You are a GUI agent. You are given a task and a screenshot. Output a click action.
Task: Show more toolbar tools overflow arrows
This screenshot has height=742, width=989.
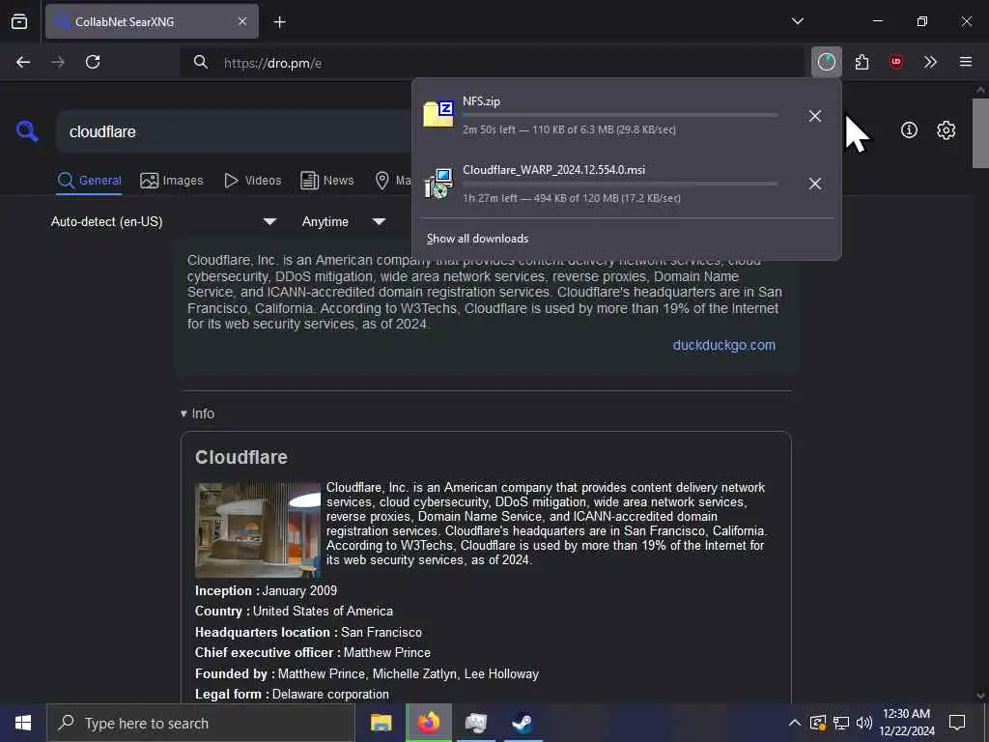pyautogui.click(x=930, y=62)
